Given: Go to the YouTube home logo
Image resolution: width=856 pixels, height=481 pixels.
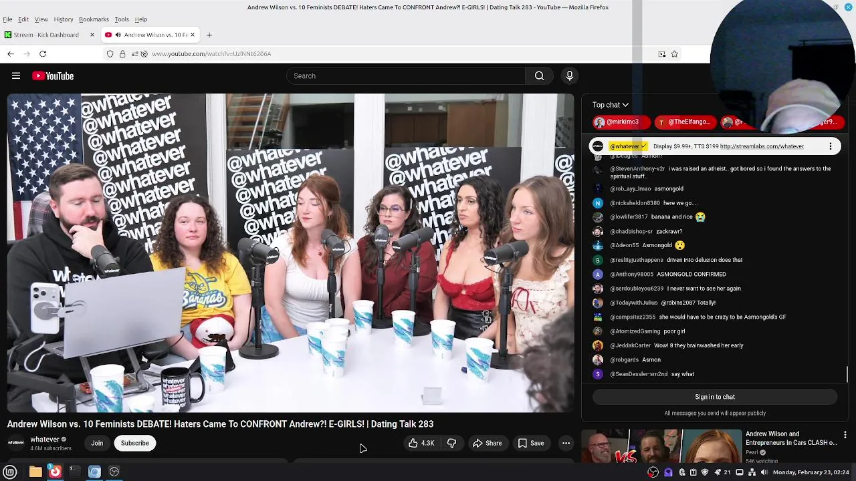Looking at the screenshot, I should (53, 76).
